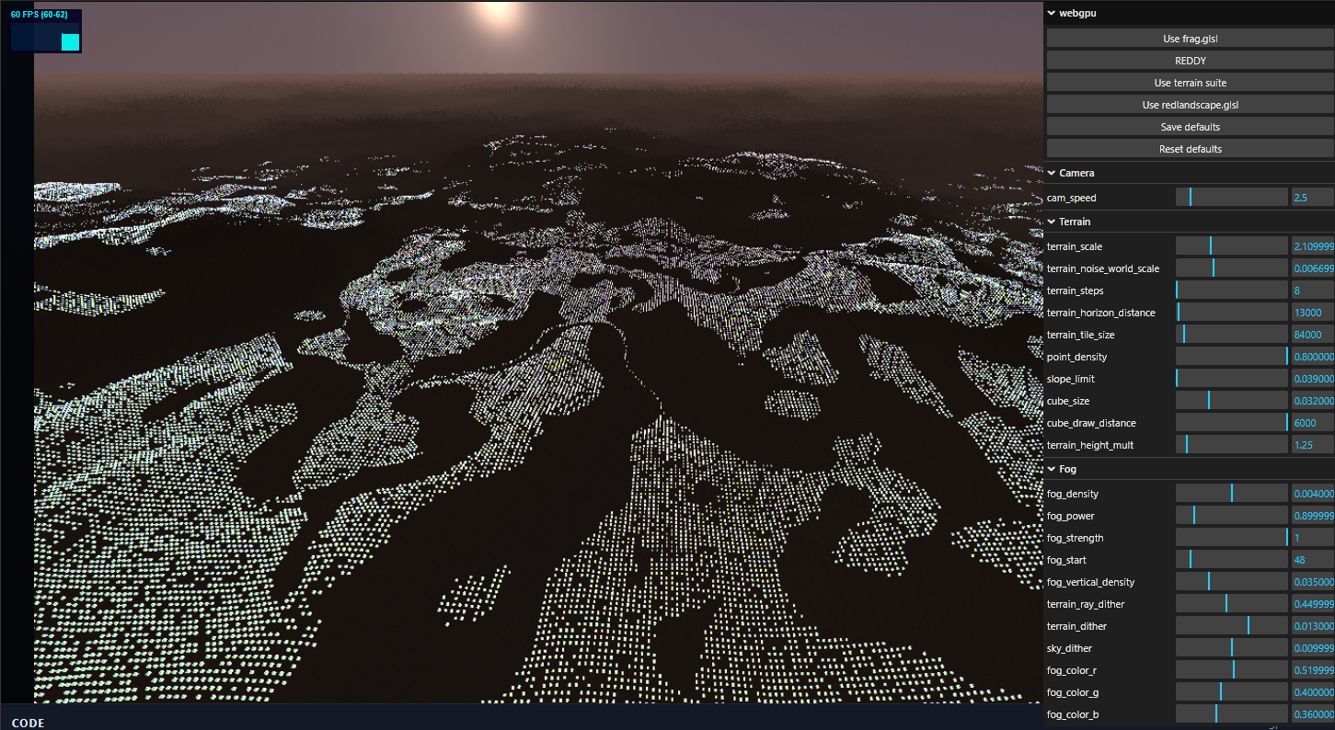Activate the REDDY shader preset
1335x730 pixels.
pyautogui.click(x=1190, y=60)
